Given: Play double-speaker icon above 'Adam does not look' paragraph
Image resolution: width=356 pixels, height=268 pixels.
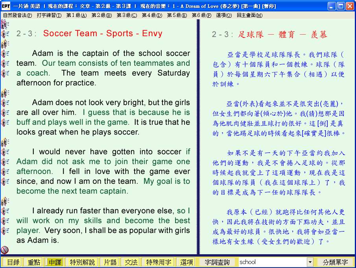Looking at the screenshot, I should coord(5,93).
